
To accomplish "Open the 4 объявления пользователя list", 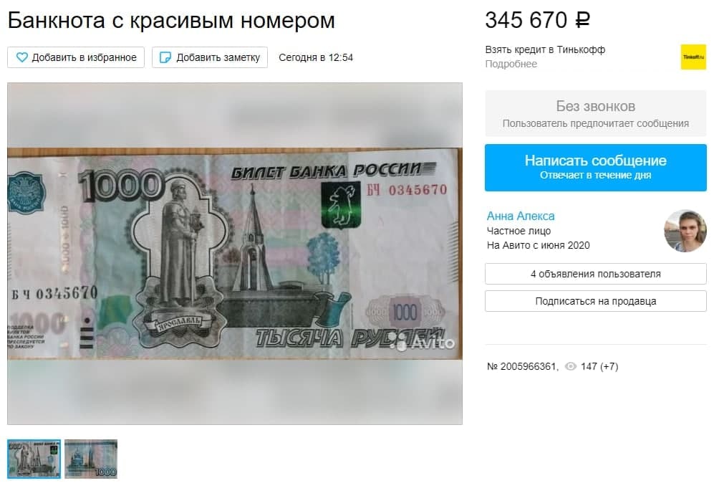I will tap(596, 274).
